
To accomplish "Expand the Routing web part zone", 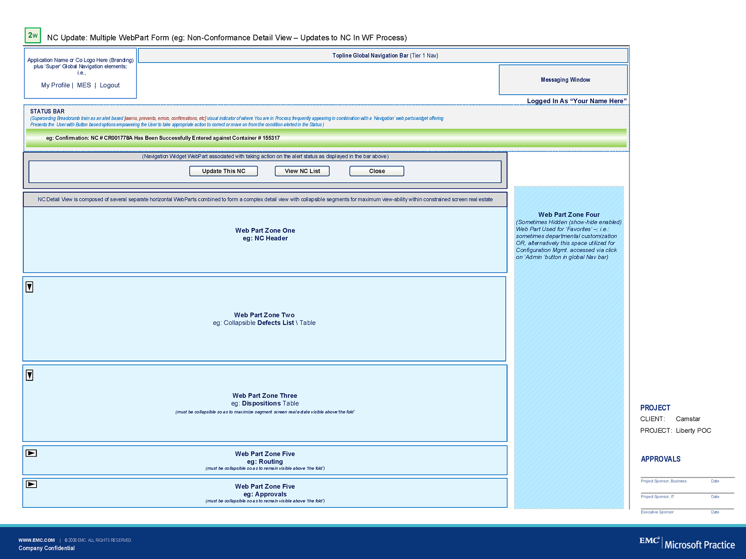I will point(31,453).
